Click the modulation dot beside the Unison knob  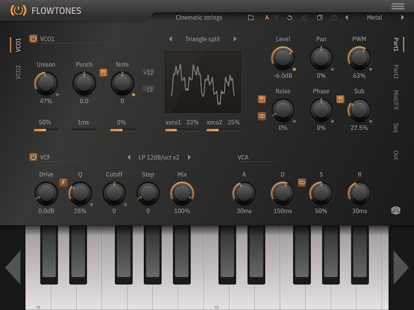point(58,95)
